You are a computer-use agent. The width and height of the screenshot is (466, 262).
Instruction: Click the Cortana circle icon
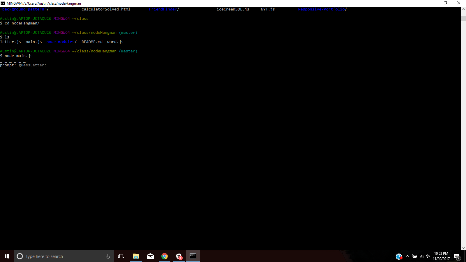[20, 256]
